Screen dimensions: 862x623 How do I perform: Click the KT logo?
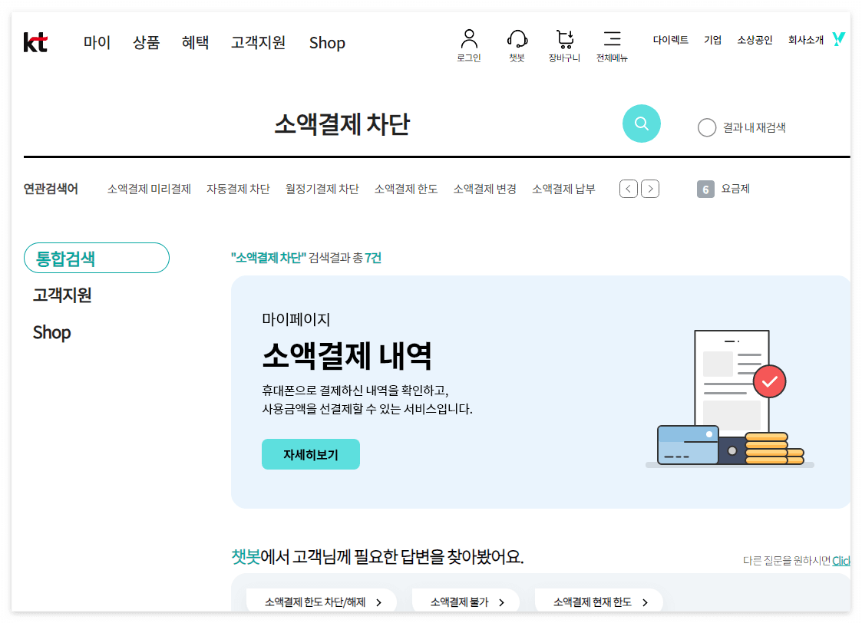coord(36,43)
